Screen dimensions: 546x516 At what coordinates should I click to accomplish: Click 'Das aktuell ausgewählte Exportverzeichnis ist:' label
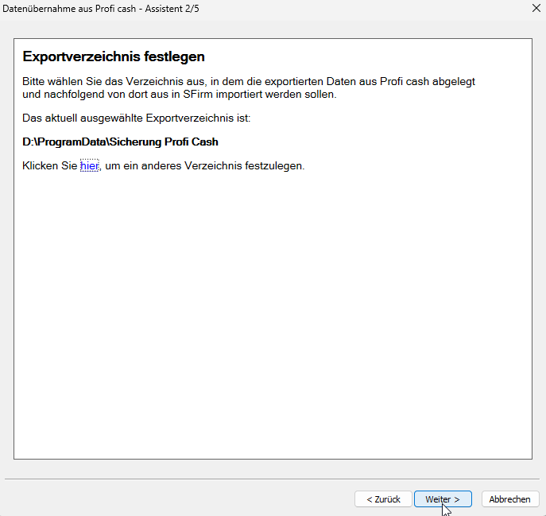coord(136,118)
